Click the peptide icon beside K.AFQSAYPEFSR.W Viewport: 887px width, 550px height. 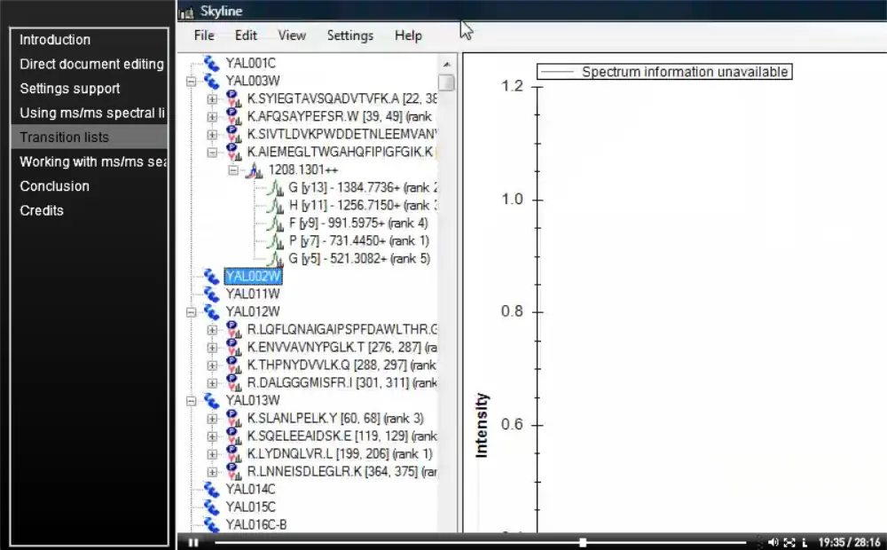point(233,116)
